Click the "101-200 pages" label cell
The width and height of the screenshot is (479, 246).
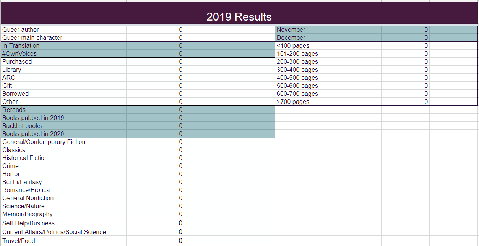[328, 53]
